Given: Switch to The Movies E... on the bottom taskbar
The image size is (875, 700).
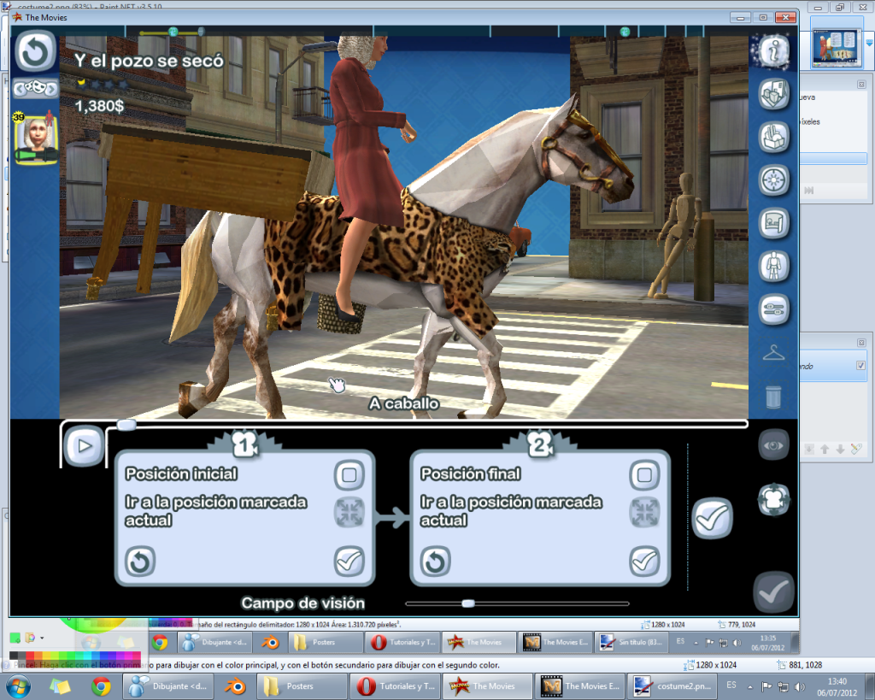Looking at the screenshot, I should 580,686.
